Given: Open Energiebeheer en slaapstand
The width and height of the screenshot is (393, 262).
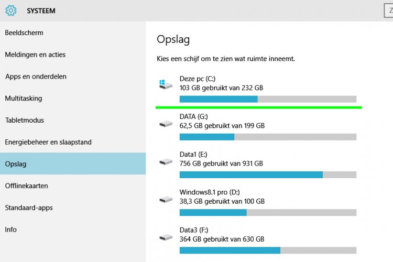Looking at the screenshot, I should point(48,142).
